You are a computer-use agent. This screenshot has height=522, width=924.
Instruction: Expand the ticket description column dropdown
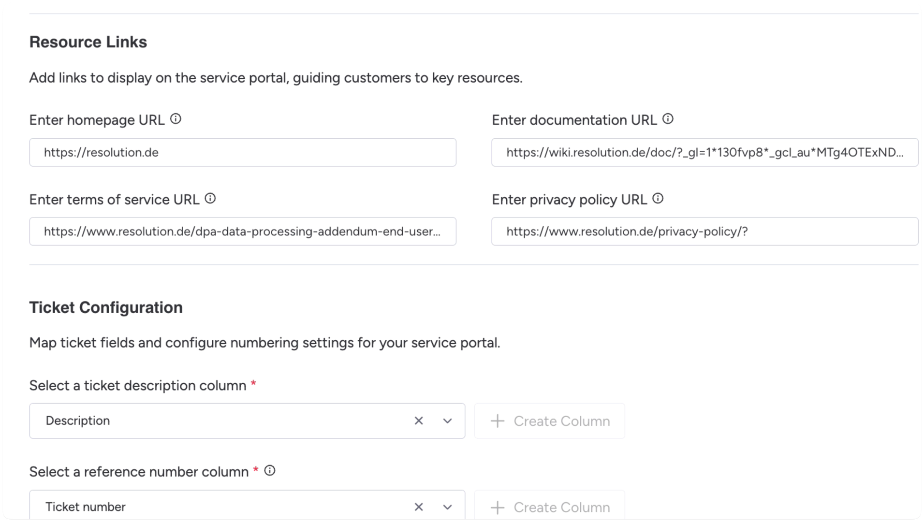(x=447, y=420)
